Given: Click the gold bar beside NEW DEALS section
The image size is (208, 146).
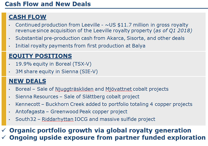Looking at the screenshot, I should coord(4,101).
